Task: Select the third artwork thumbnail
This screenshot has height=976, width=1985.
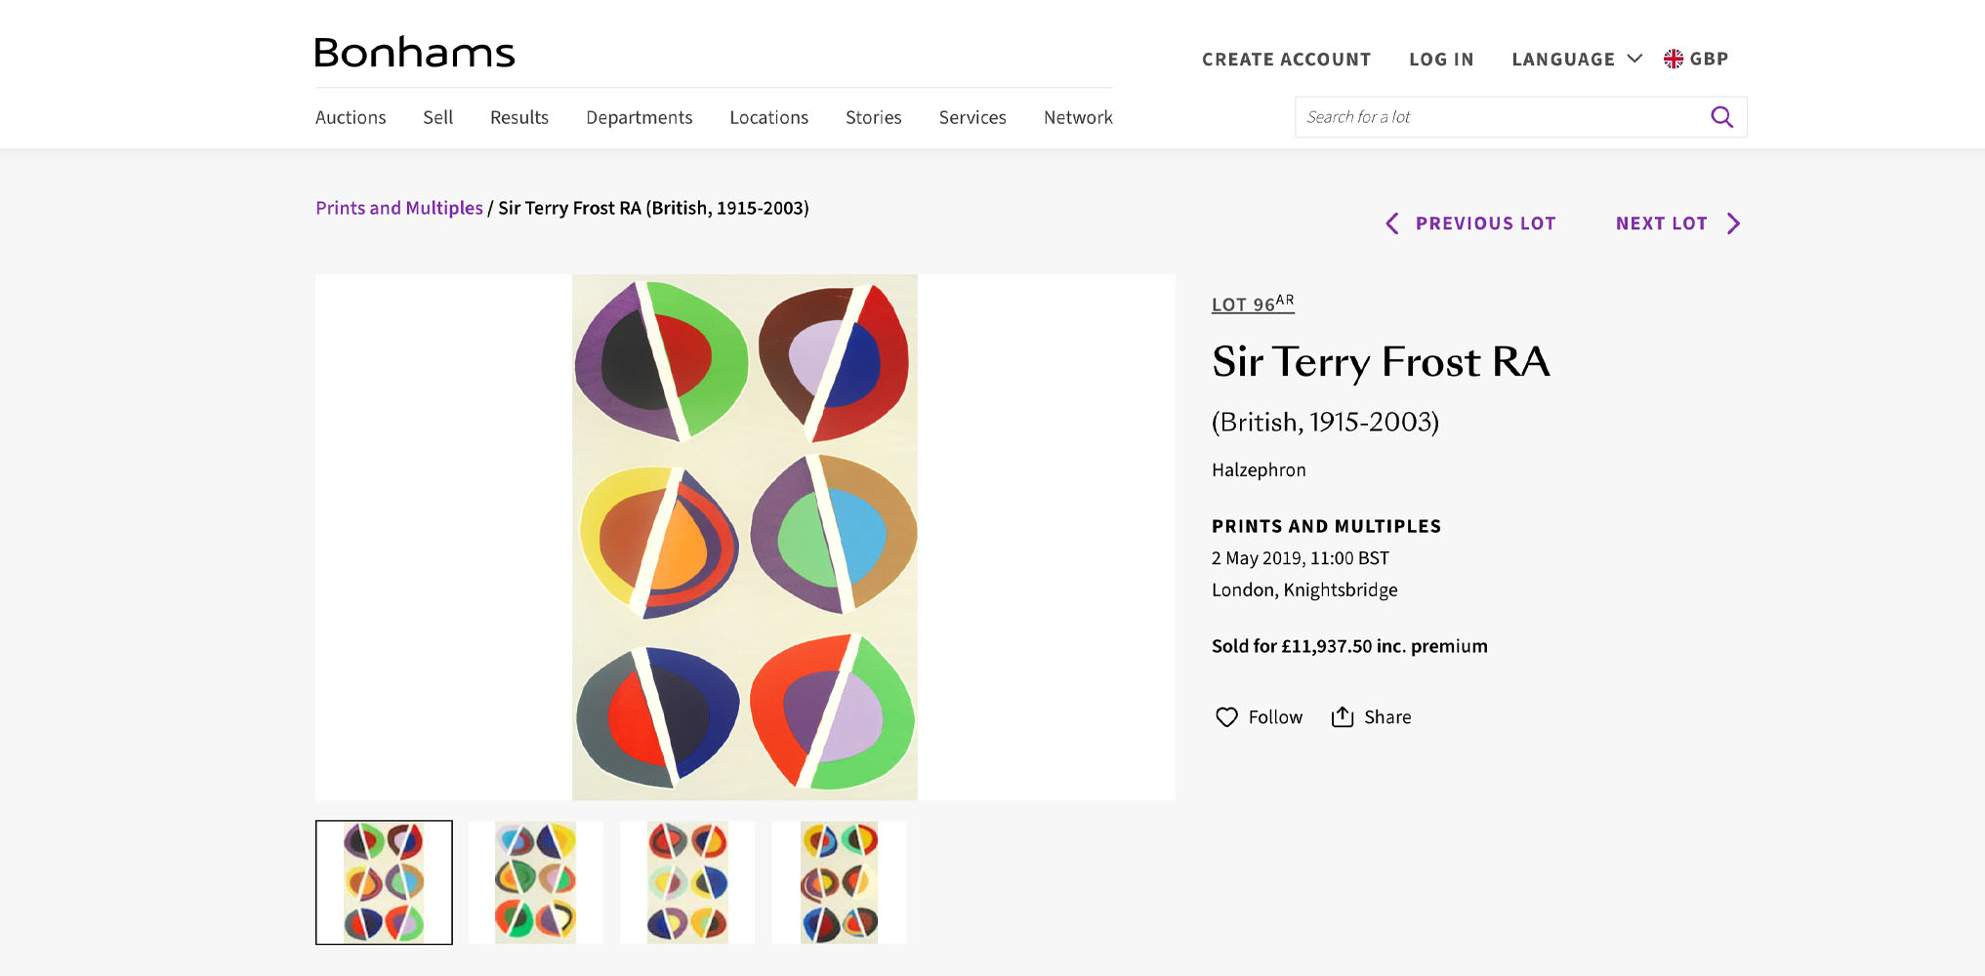Action: click(687, 882)
